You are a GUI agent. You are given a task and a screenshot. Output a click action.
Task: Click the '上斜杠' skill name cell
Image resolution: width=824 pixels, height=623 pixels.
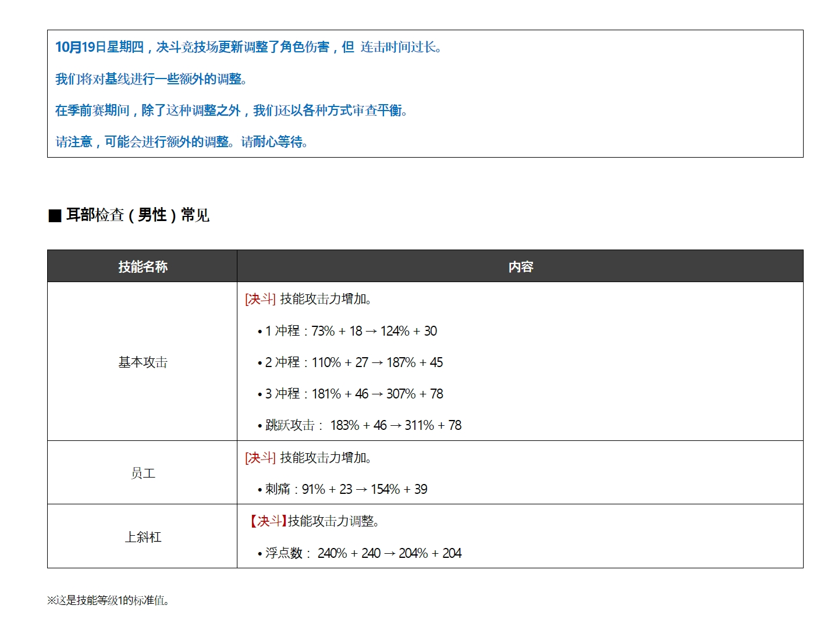click(143, 536)
